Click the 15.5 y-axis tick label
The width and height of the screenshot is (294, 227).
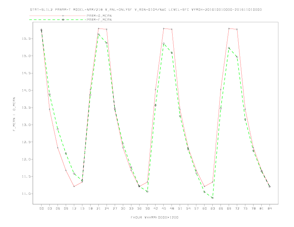pyautogui.click(x=26, y=39)
